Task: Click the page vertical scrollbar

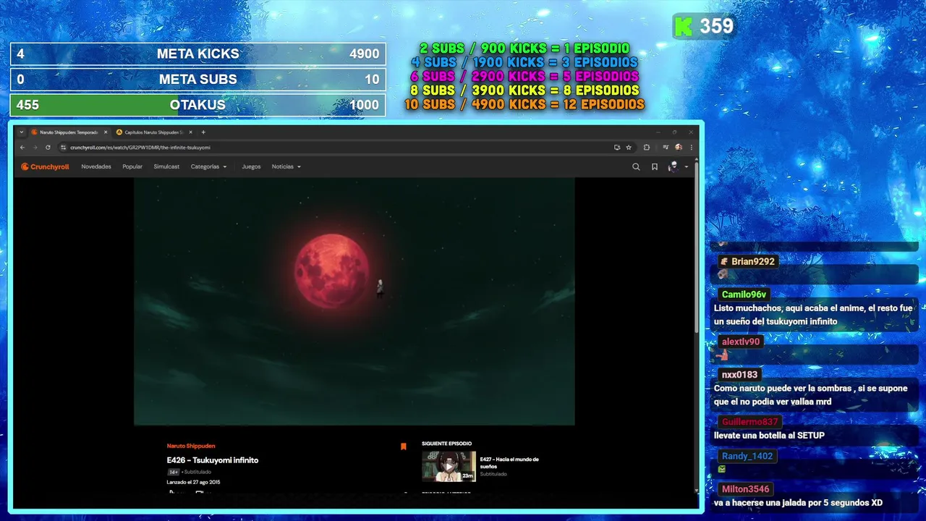Action: click(697, 246)
